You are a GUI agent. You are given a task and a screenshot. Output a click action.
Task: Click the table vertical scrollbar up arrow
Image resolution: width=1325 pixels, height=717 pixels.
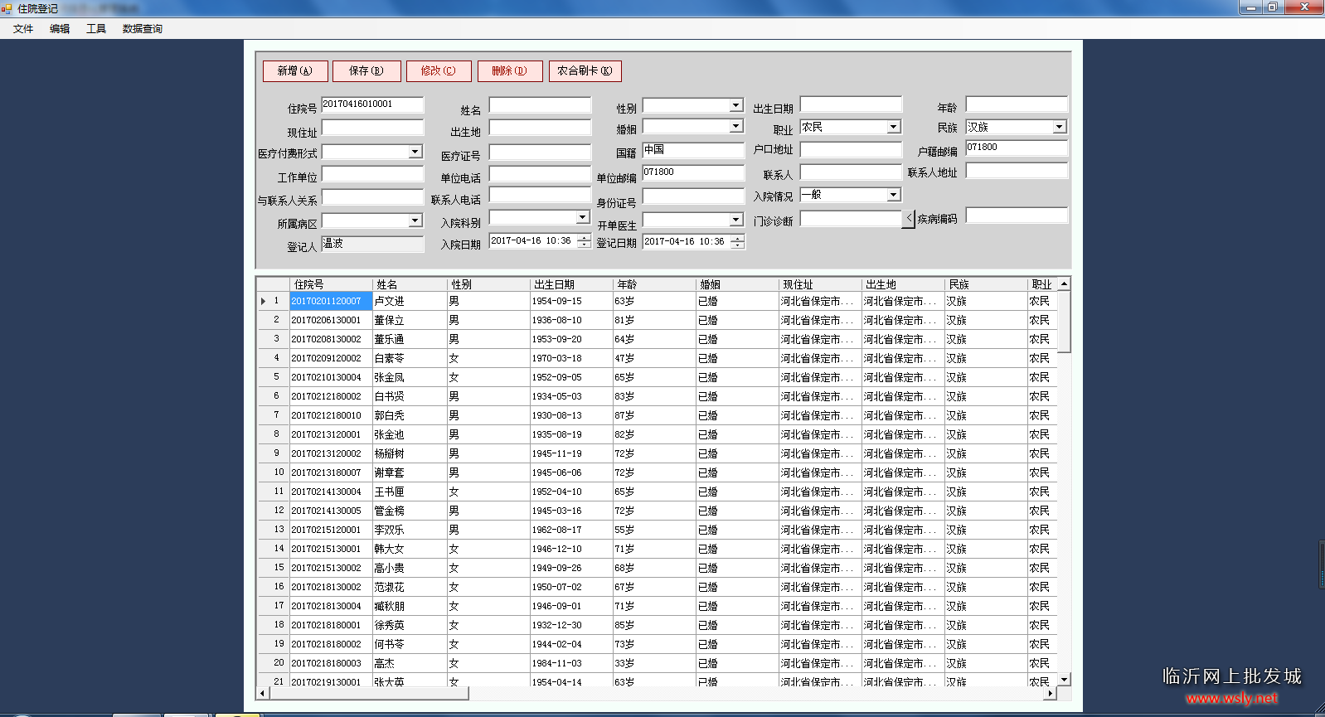point(1064,283)
